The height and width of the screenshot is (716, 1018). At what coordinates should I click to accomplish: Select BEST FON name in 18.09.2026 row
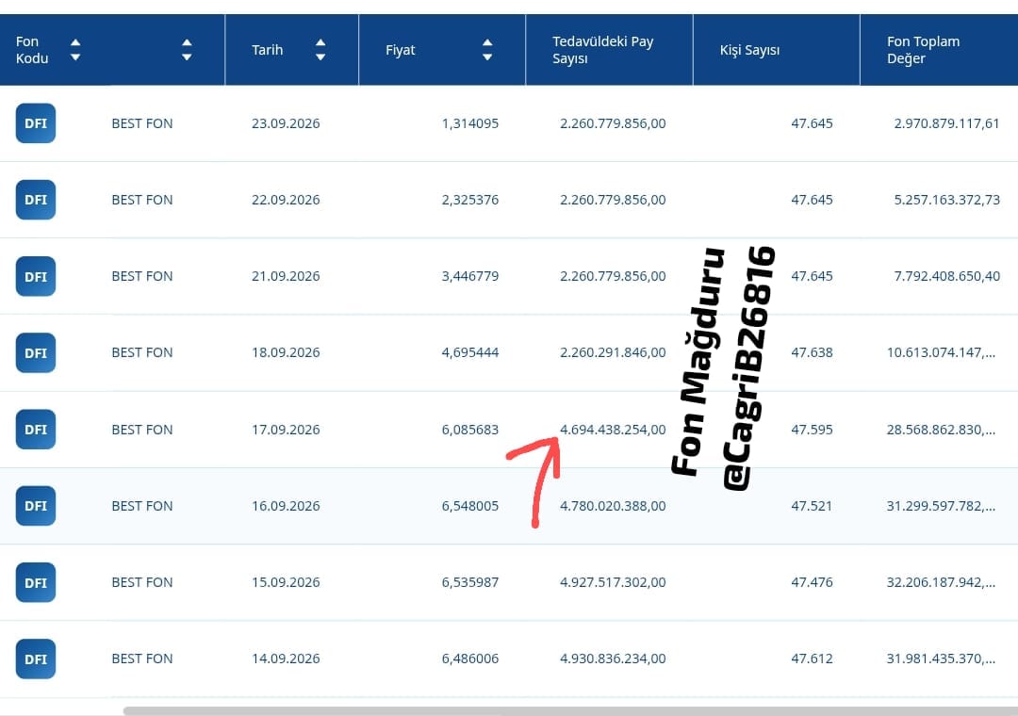[x=142, y=352]
